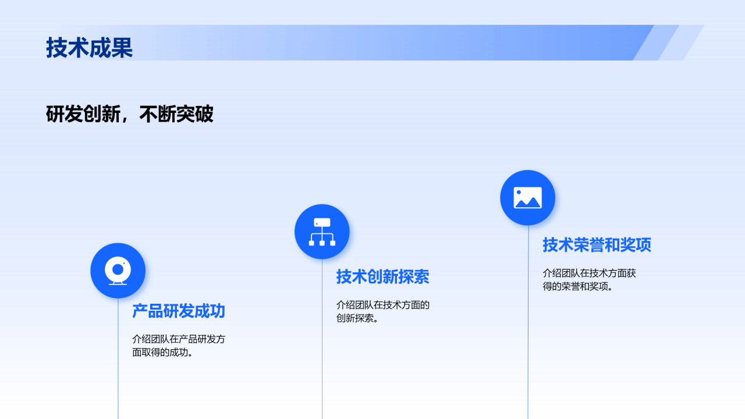Select the slide title 技术成果
The width and height of the screenshot is (745, 419).
click(90, 48)
